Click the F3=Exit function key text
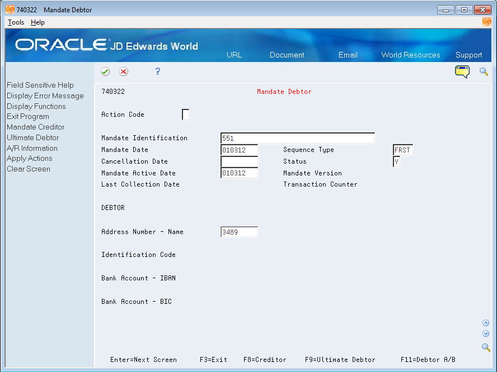Screen dimensions: 497x372 pos(213,360)
